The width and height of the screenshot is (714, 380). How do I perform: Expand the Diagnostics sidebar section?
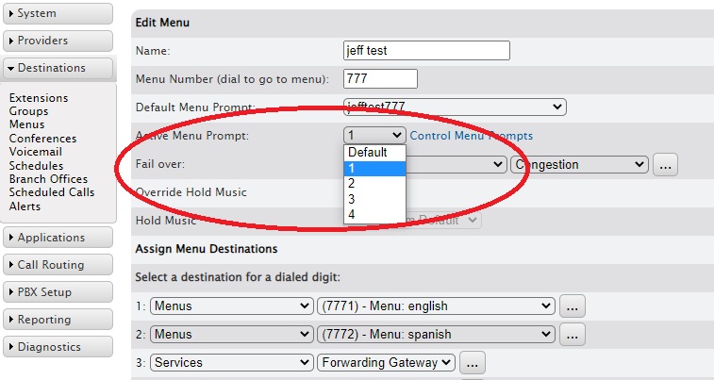[x=58, y=347]
